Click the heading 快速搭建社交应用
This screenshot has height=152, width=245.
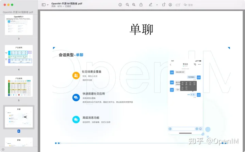(94, 94)
